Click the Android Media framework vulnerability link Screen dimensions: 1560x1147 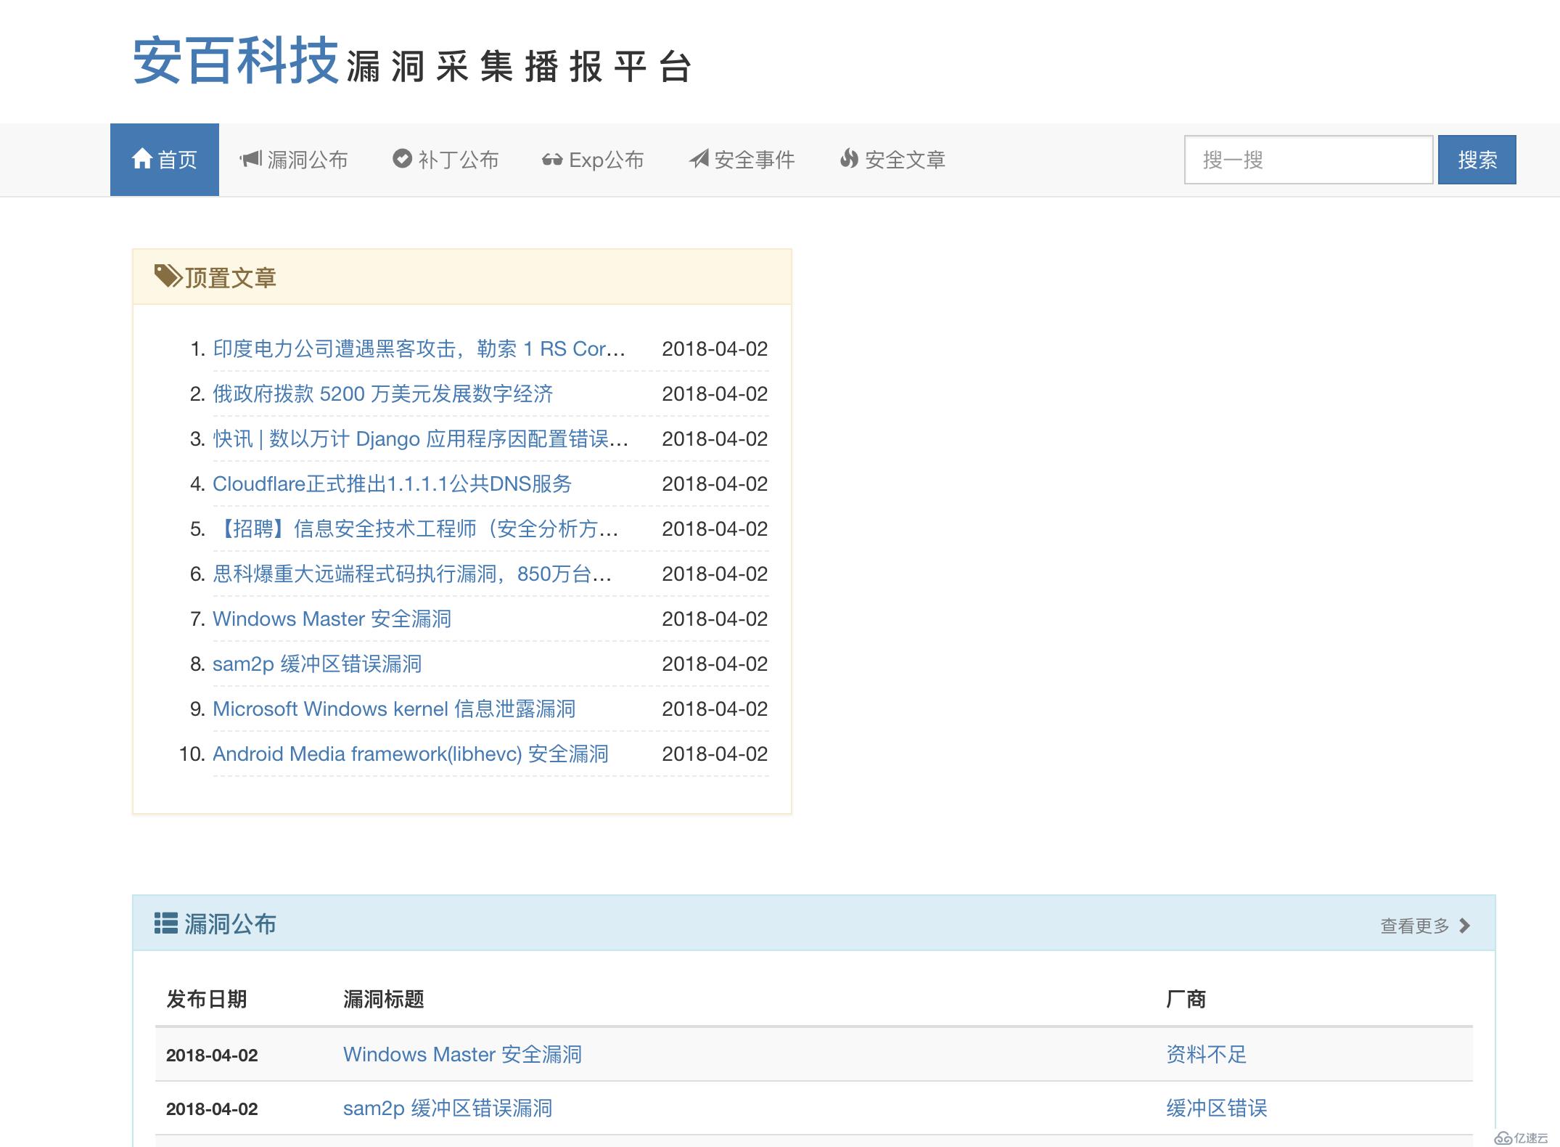coord(409,752)
